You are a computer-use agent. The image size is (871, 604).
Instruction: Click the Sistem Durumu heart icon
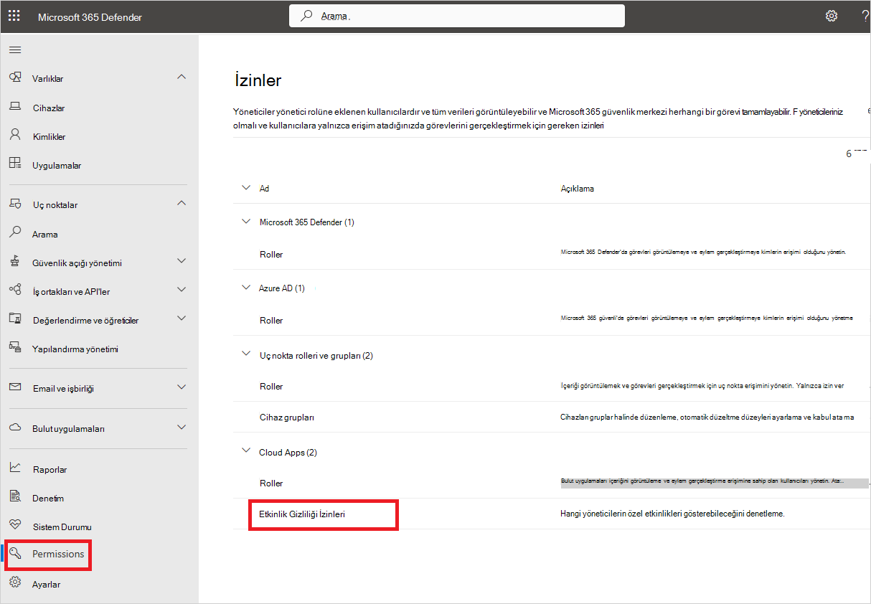click(15, 526)
